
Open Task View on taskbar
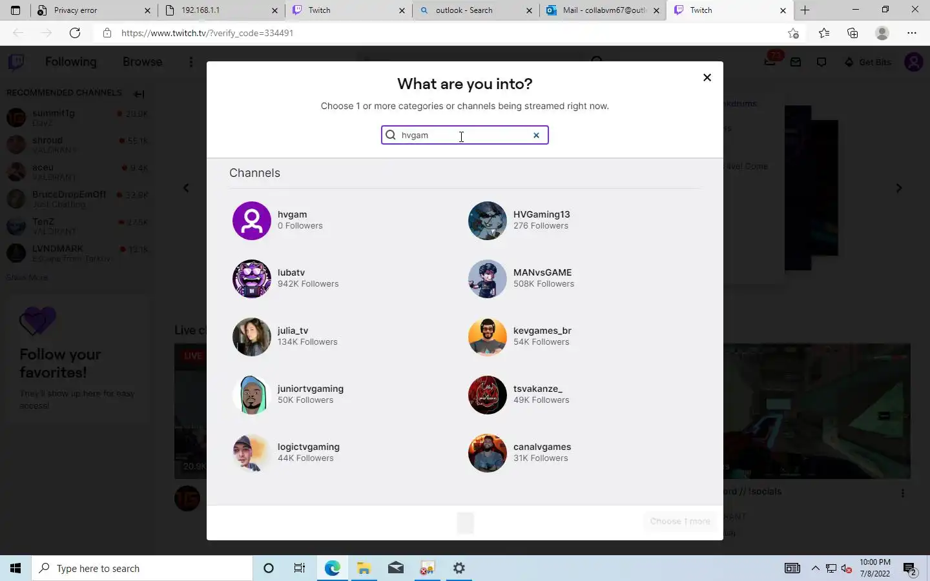point(300,568)
